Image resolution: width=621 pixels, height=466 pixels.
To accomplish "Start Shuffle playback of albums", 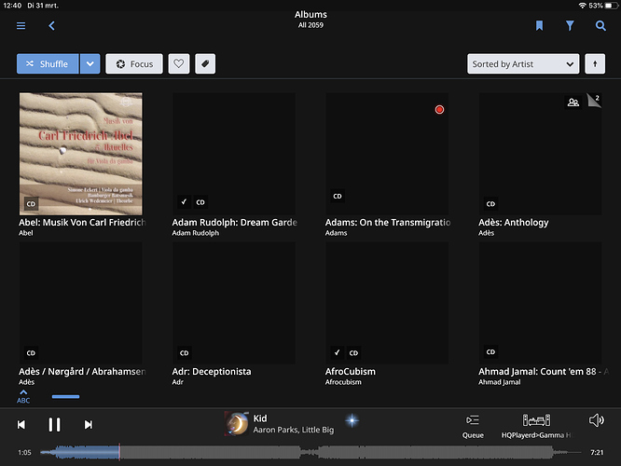I will pos(48,63).
